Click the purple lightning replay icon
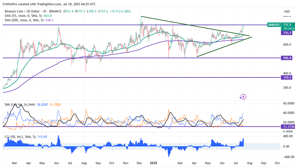The image size is (295, 168). (243, 97)
